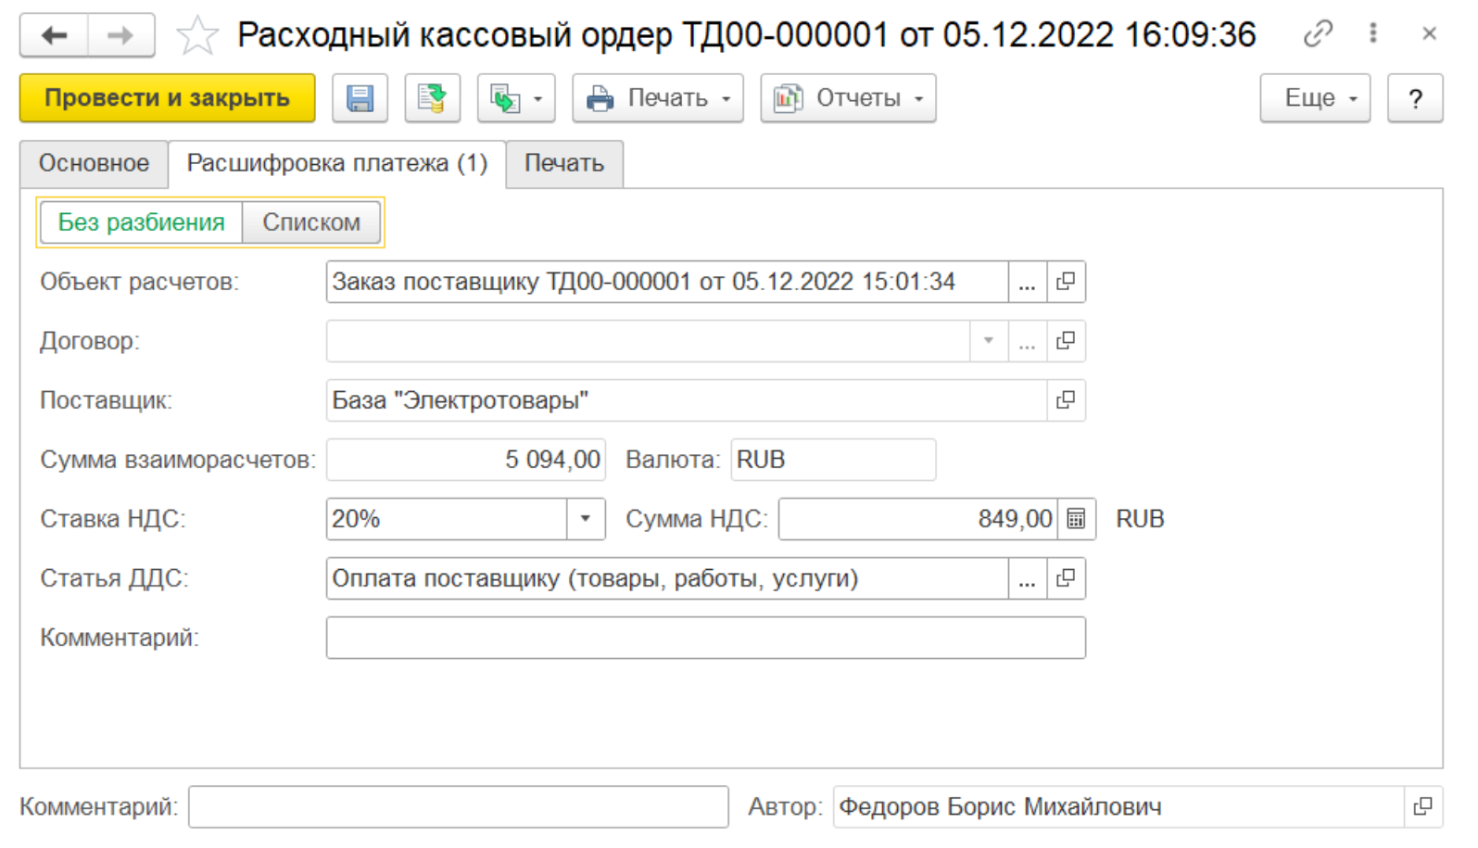Image resolution: width=1478 pixels, height=848 pixels.
Task: Click the bottom Комментарий input field
Action: pos(458,806)
